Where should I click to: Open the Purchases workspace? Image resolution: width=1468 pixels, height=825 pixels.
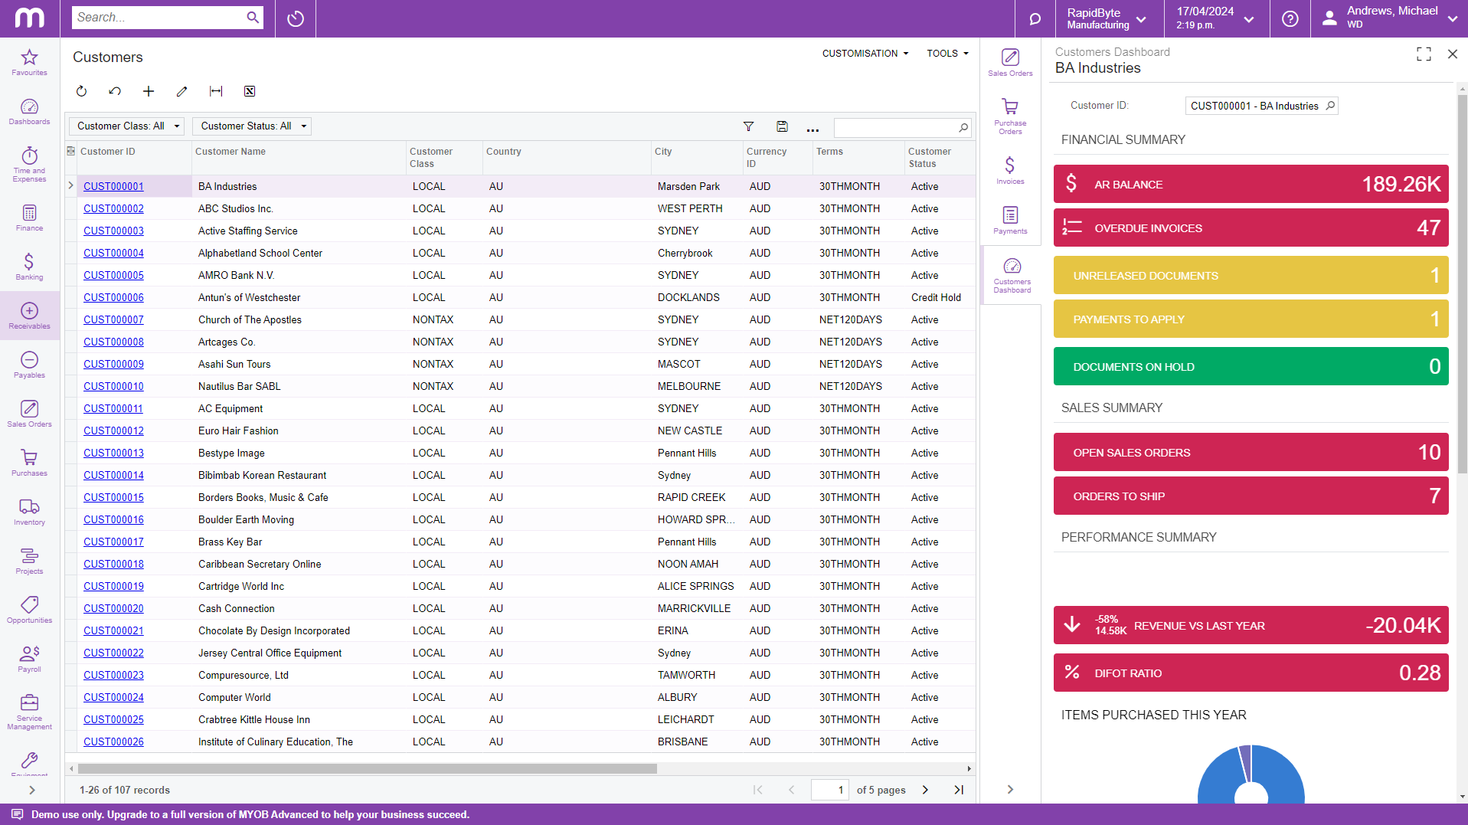[29, 463]
